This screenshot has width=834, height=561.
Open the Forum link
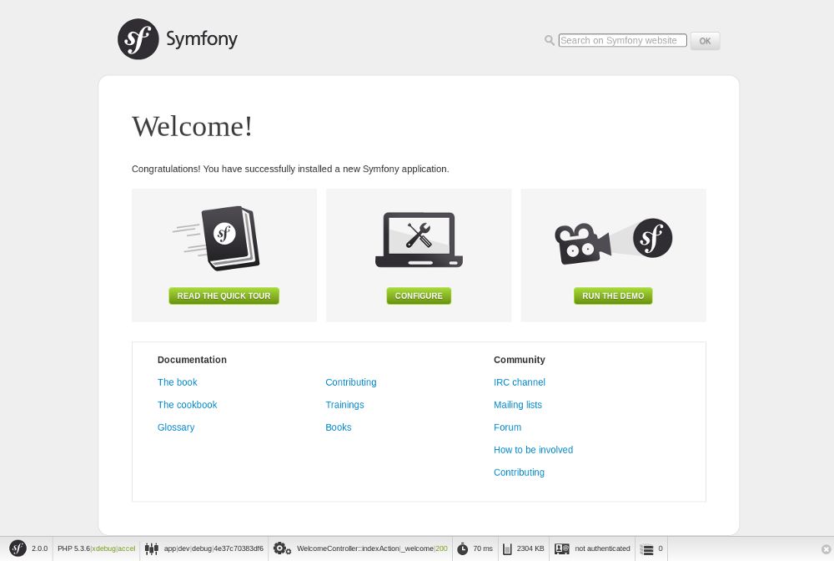point(507,427)
